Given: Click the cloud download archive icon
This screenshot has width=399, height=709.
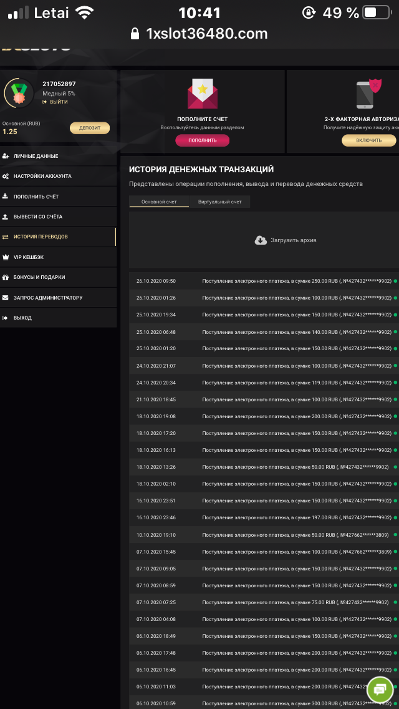Looking at the screenshot, I should 261,240.
